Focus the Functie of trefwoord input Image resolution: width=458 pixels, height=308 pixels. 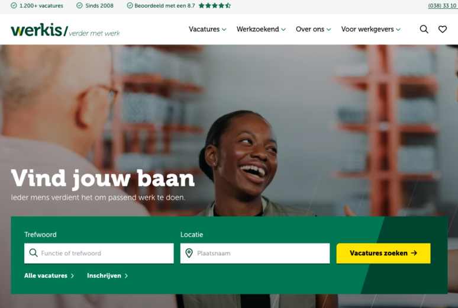[99, 254]
